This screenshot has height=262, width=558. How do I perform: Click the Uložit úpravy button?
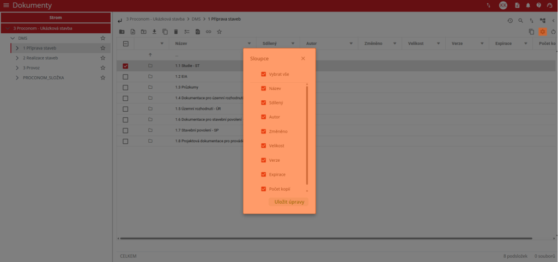[x=289, y=202]
